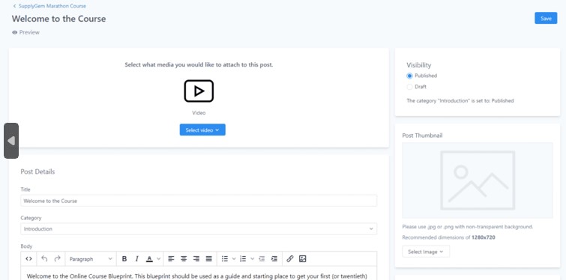This screenshot has height=280, width=566.
Task: Collapse the side panel arrow tab
Action: 11,141
